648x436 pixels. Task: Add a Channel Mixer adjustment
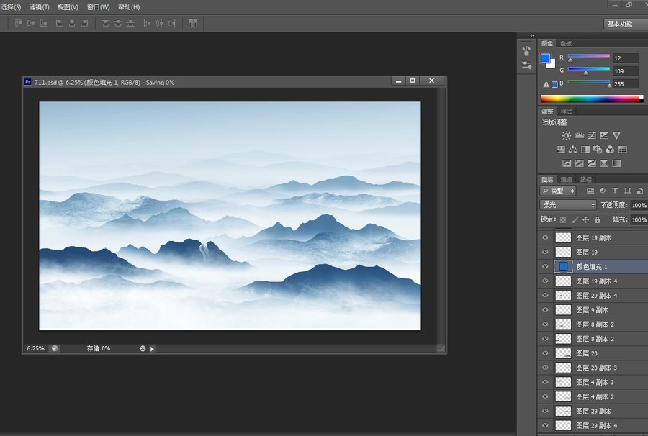610,150
